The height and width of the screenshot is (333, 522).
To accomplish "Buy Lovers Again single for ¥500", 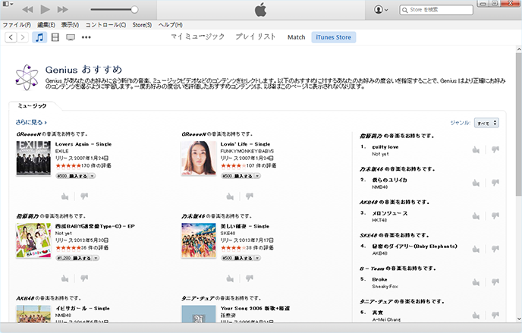I will pos(72,176).
